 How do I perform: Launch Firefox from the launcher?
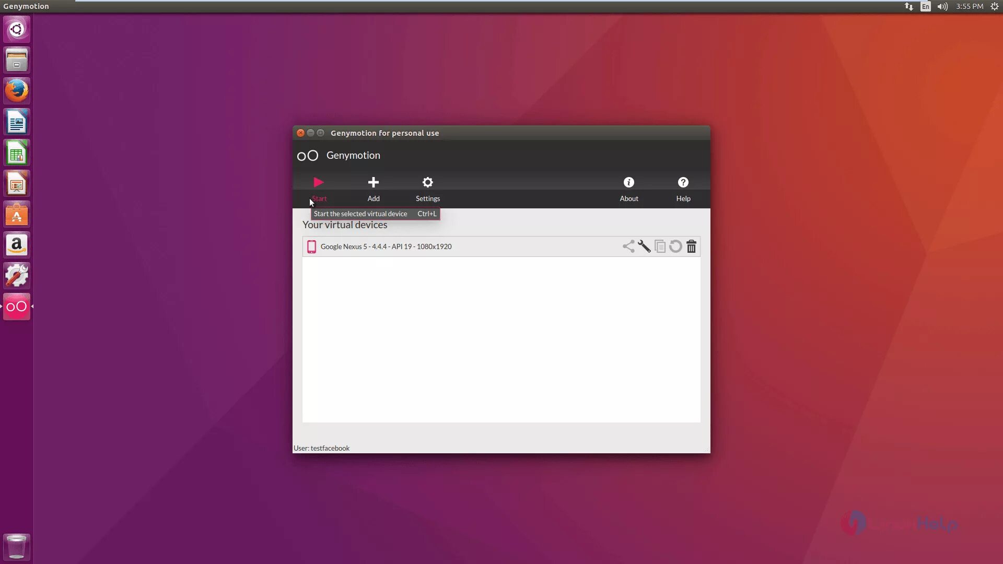pyautogui.click(x=17, y=91)
